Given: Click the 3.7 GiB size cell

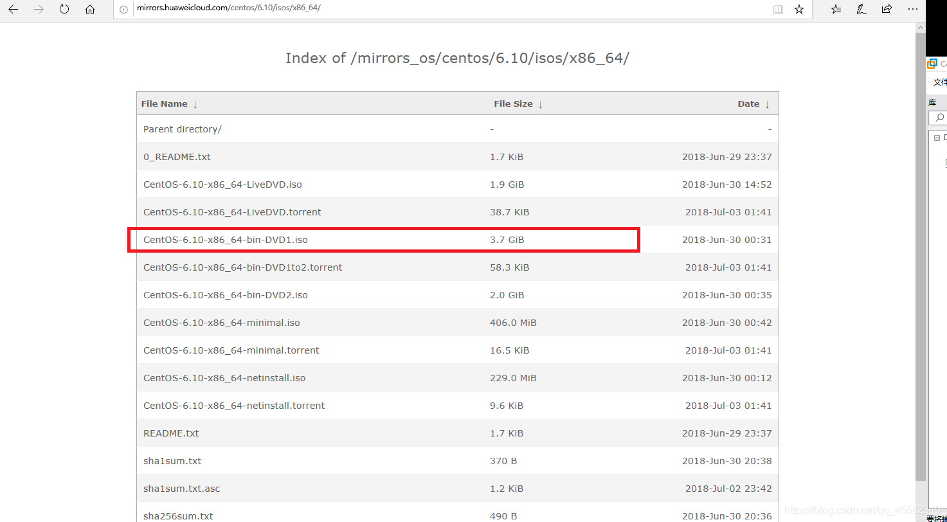Looking at the screenshot, I should pyautogui.click(x=507, y=240).
